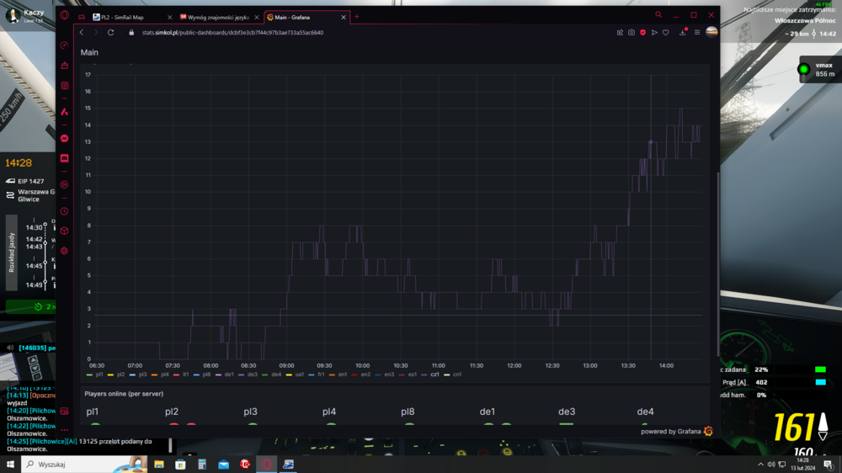Viewport: 842px width, 473px height.
Task: Open a new browser tab with plus button
Action: click(x=356, y=17)
